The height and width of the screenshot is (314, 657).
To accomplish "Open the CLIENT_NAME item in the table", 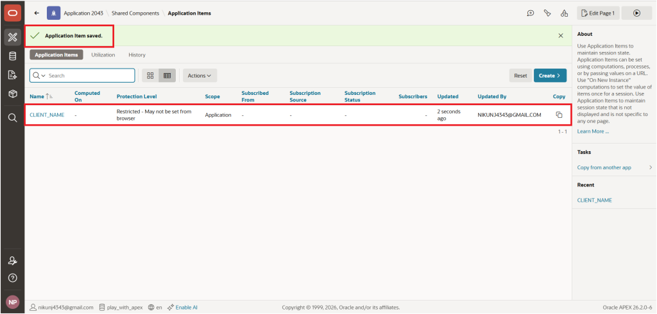I will point(47,115).
